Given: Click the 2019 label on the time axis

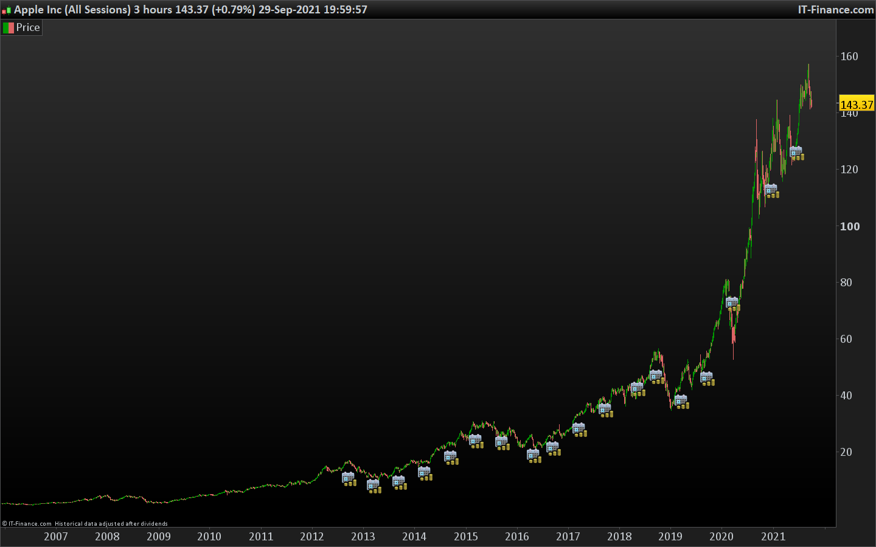Looking at the screenshot, I should [x=670, y=537].
